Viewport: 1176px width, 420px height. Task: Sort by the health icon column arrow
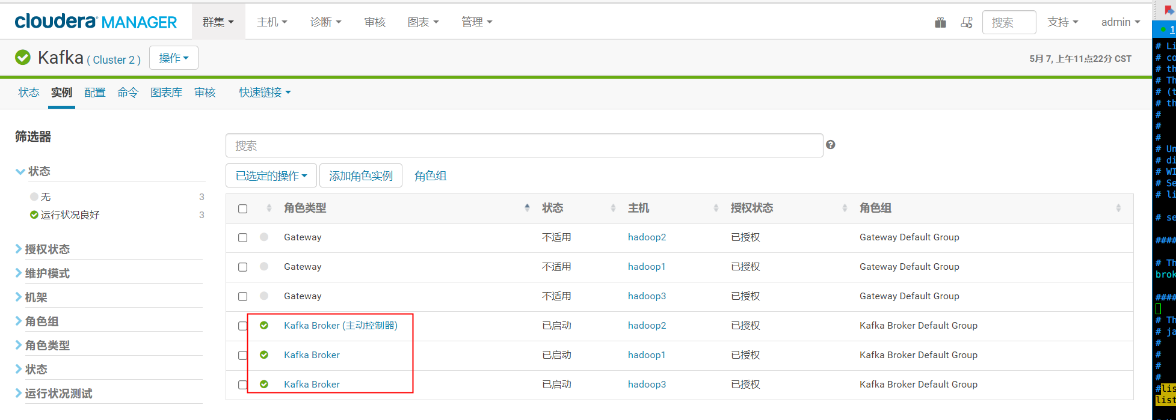pyautogui.click(x=269, y=208)
